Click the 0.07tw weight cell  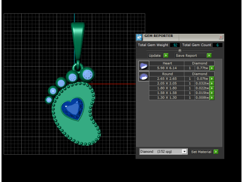click(x=202, y=79)
